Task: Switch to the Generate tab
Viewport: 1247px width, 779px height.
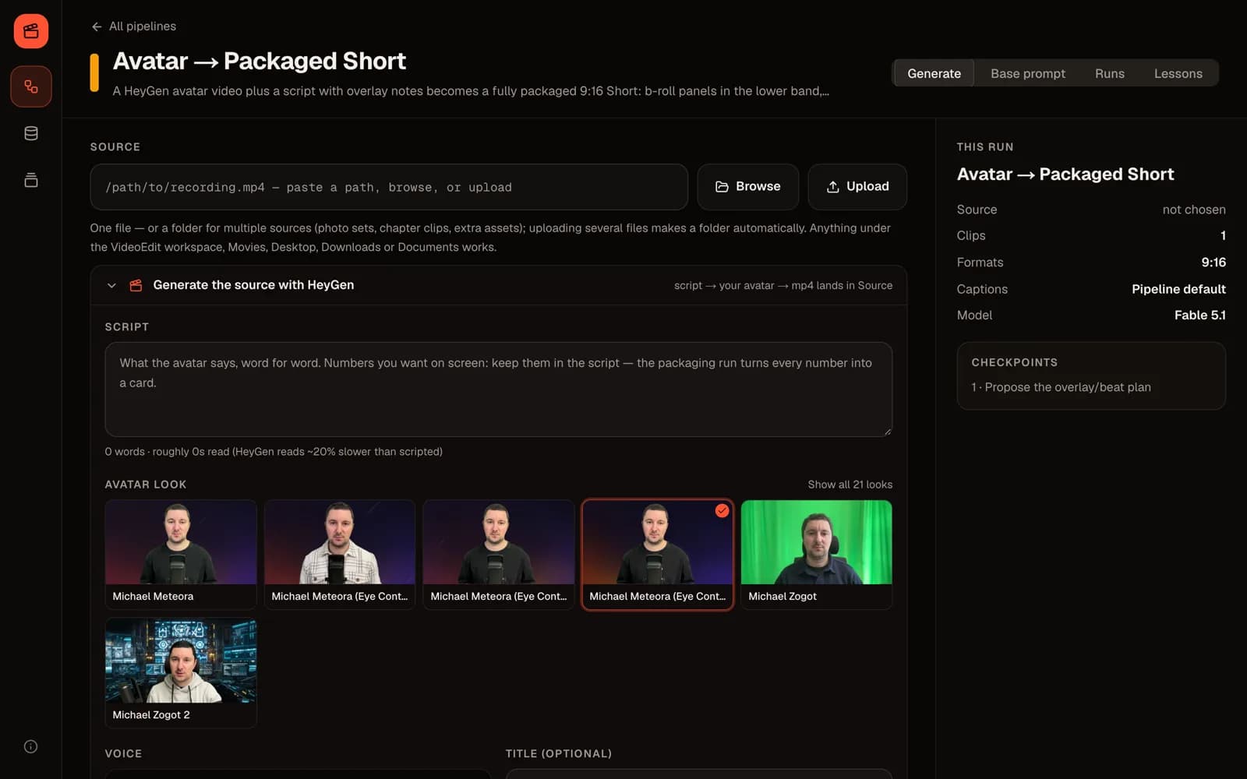Action: [x=934, y=73]
